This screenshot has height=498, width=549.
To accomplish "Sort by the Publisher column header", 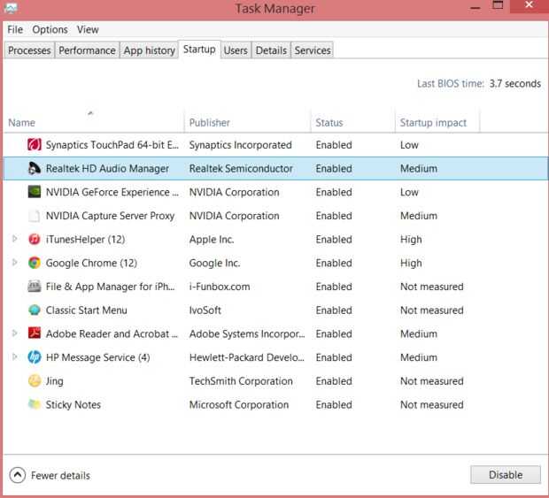I will coord(248,121).
